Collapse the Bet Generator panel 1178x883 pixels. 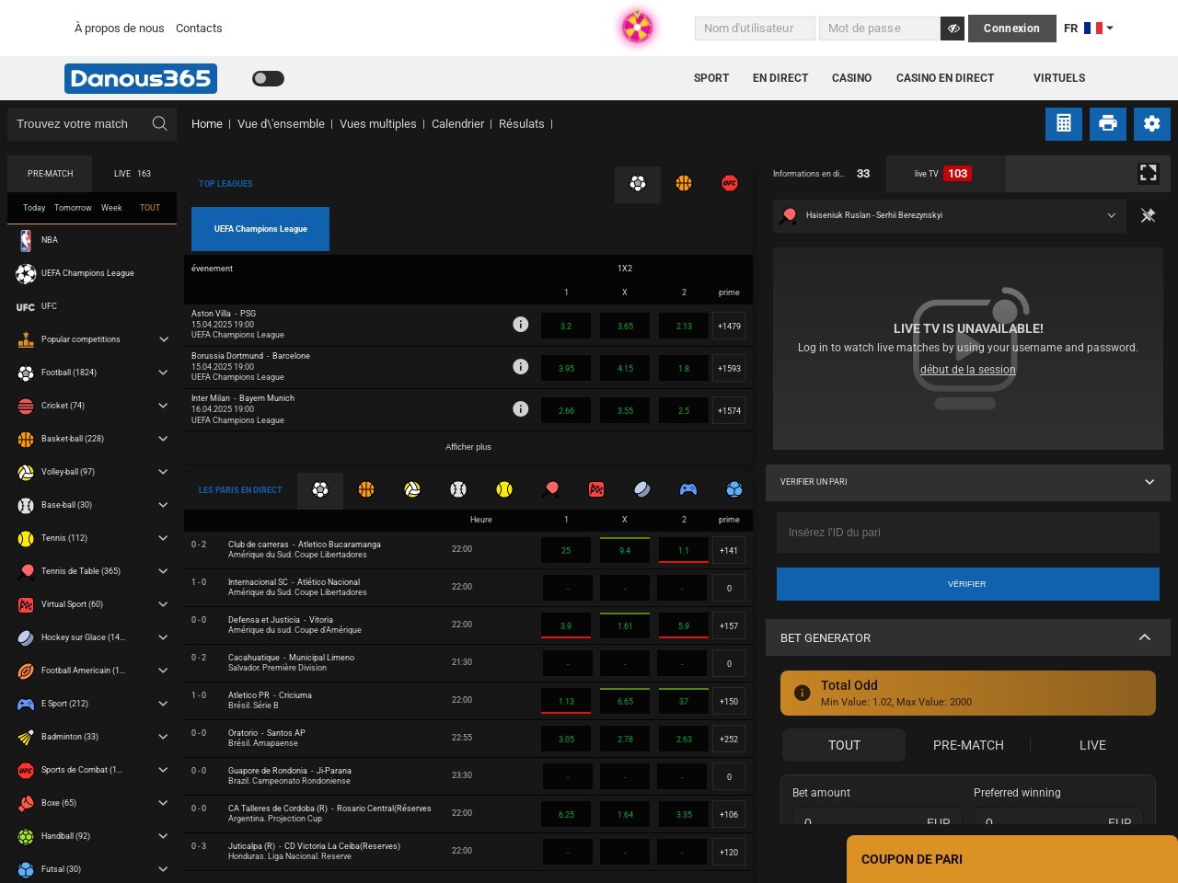1145,637
